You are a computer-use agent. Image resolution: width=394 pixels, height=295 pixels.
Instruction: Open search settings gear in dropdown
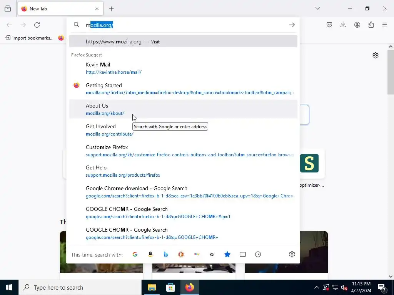[x=292, y=254]
